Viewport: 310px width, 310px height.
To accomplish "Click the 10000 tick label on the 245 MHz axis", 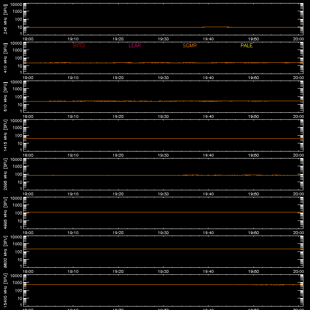I will tap(16, 5).
